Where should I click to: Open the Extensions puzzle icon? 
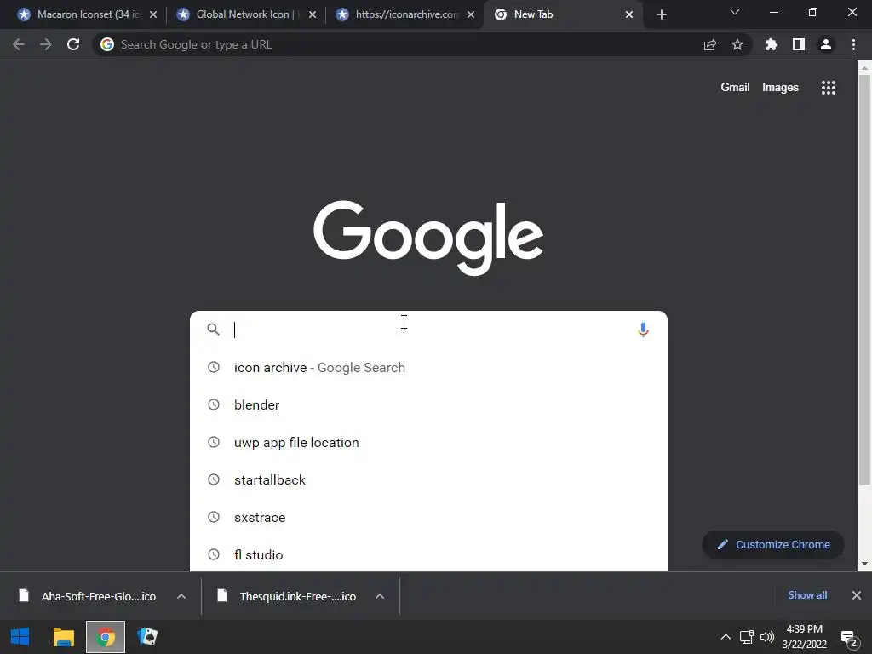772,44
